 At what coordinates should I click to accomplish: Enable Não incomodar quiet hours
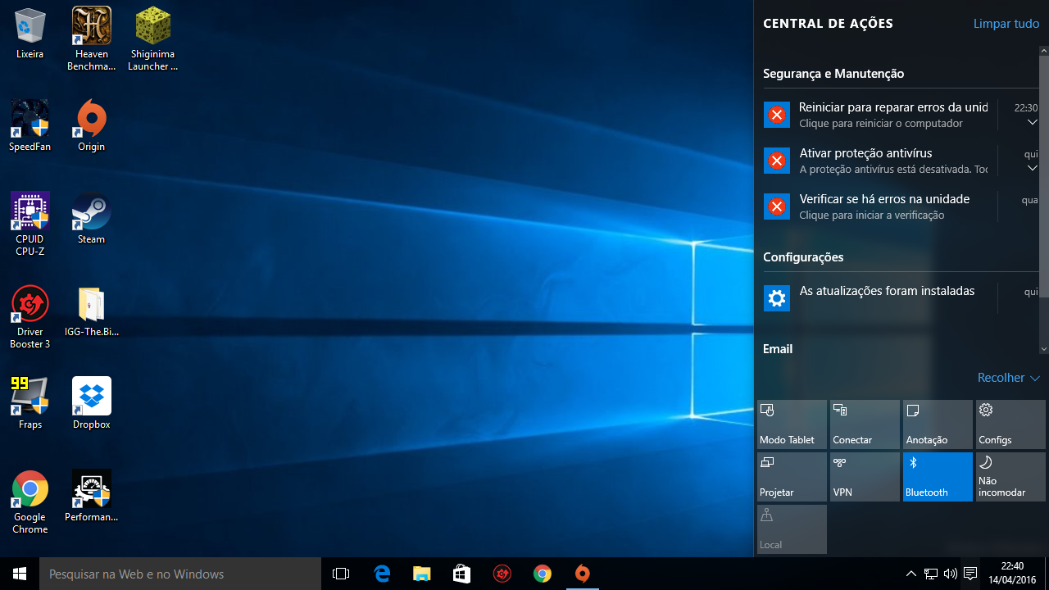[x=1010, y=477]
